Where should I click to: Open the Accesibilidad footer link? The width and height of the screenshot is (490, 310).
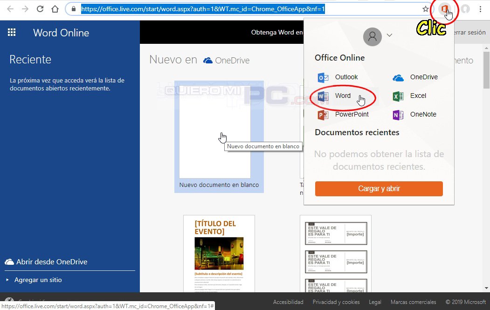pyautogui.click(x=288, y=302)
